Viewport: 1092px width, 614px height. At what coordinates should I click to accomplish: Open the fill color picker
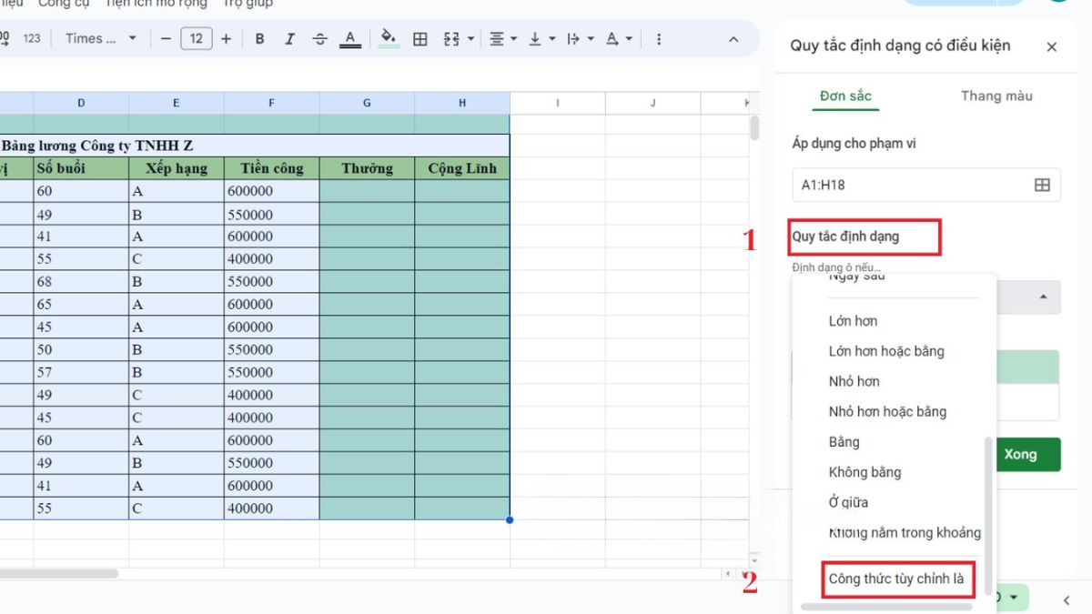click(389, 39)
